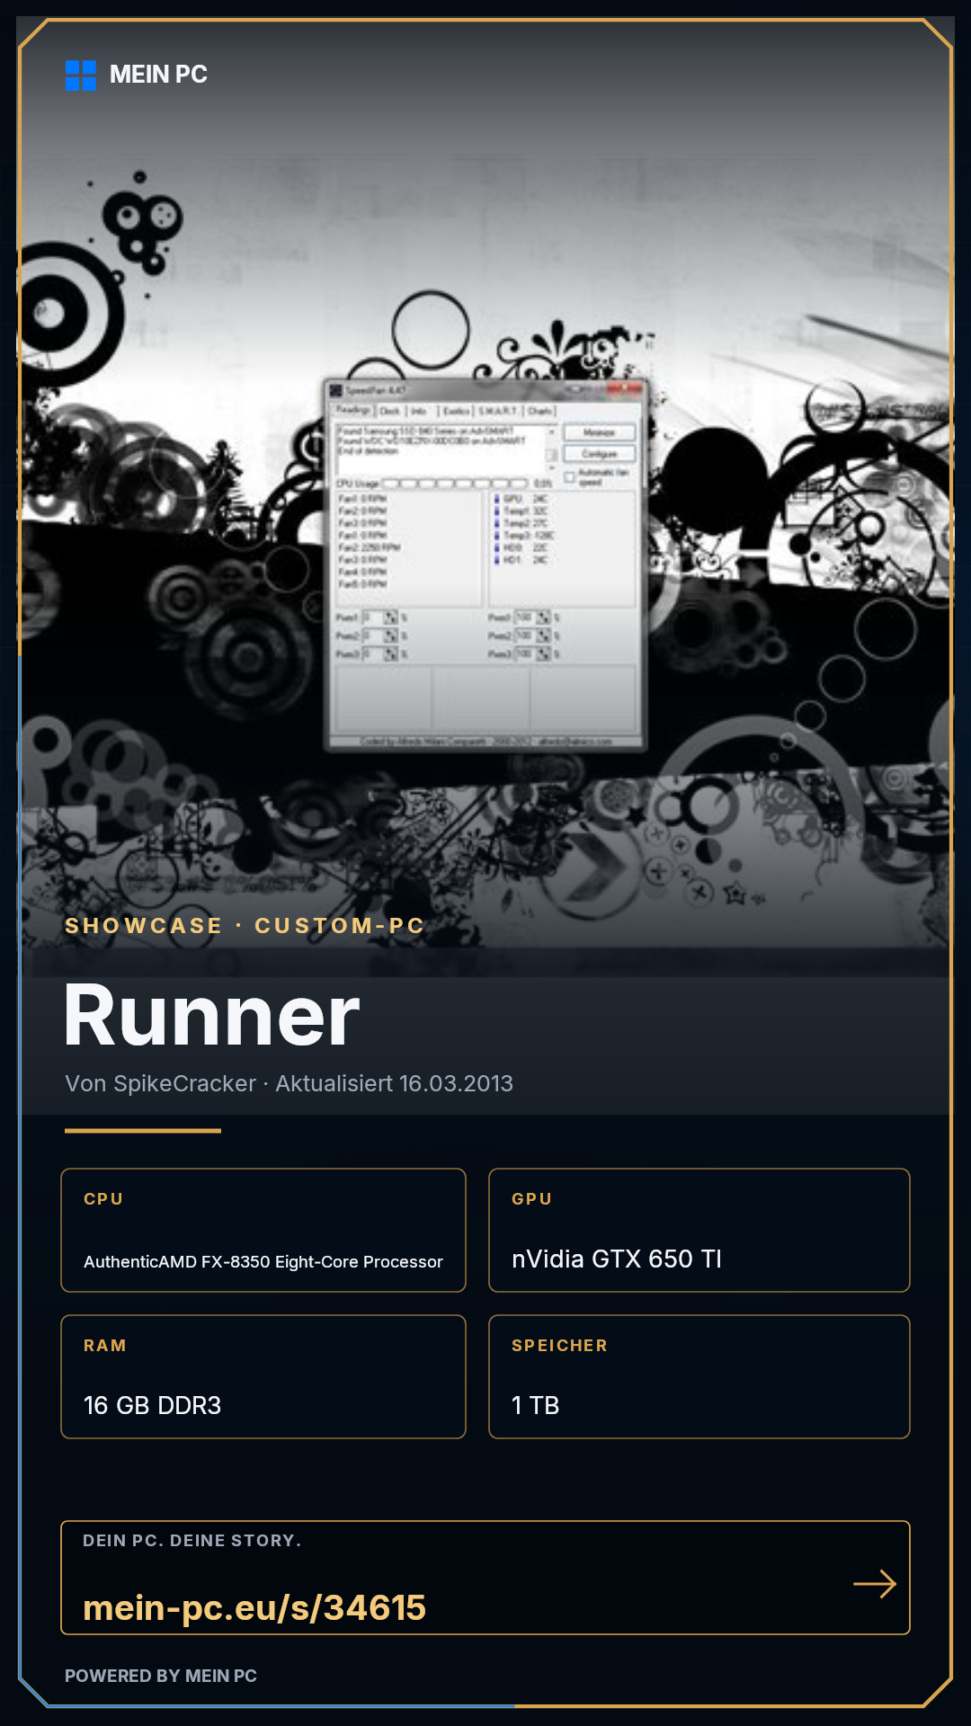Select the GPU nVidia GTX 650 TI card

[x=699, y=1230]
